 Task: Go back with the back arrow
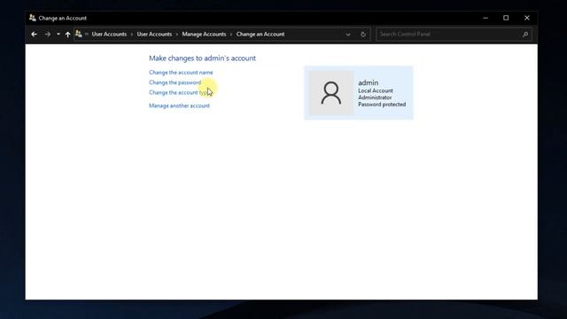[x=34, y=35]
